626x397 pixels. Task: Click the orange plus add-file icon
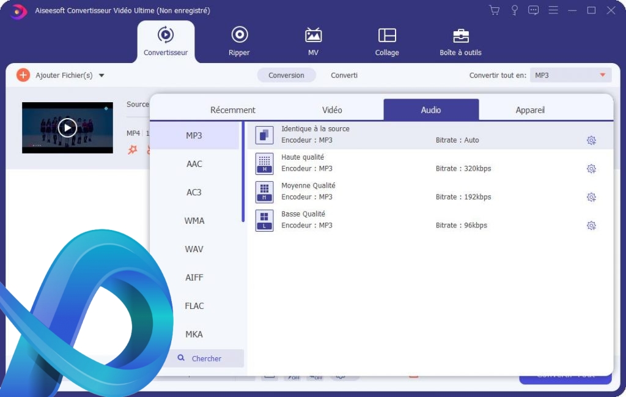(23, 75)
